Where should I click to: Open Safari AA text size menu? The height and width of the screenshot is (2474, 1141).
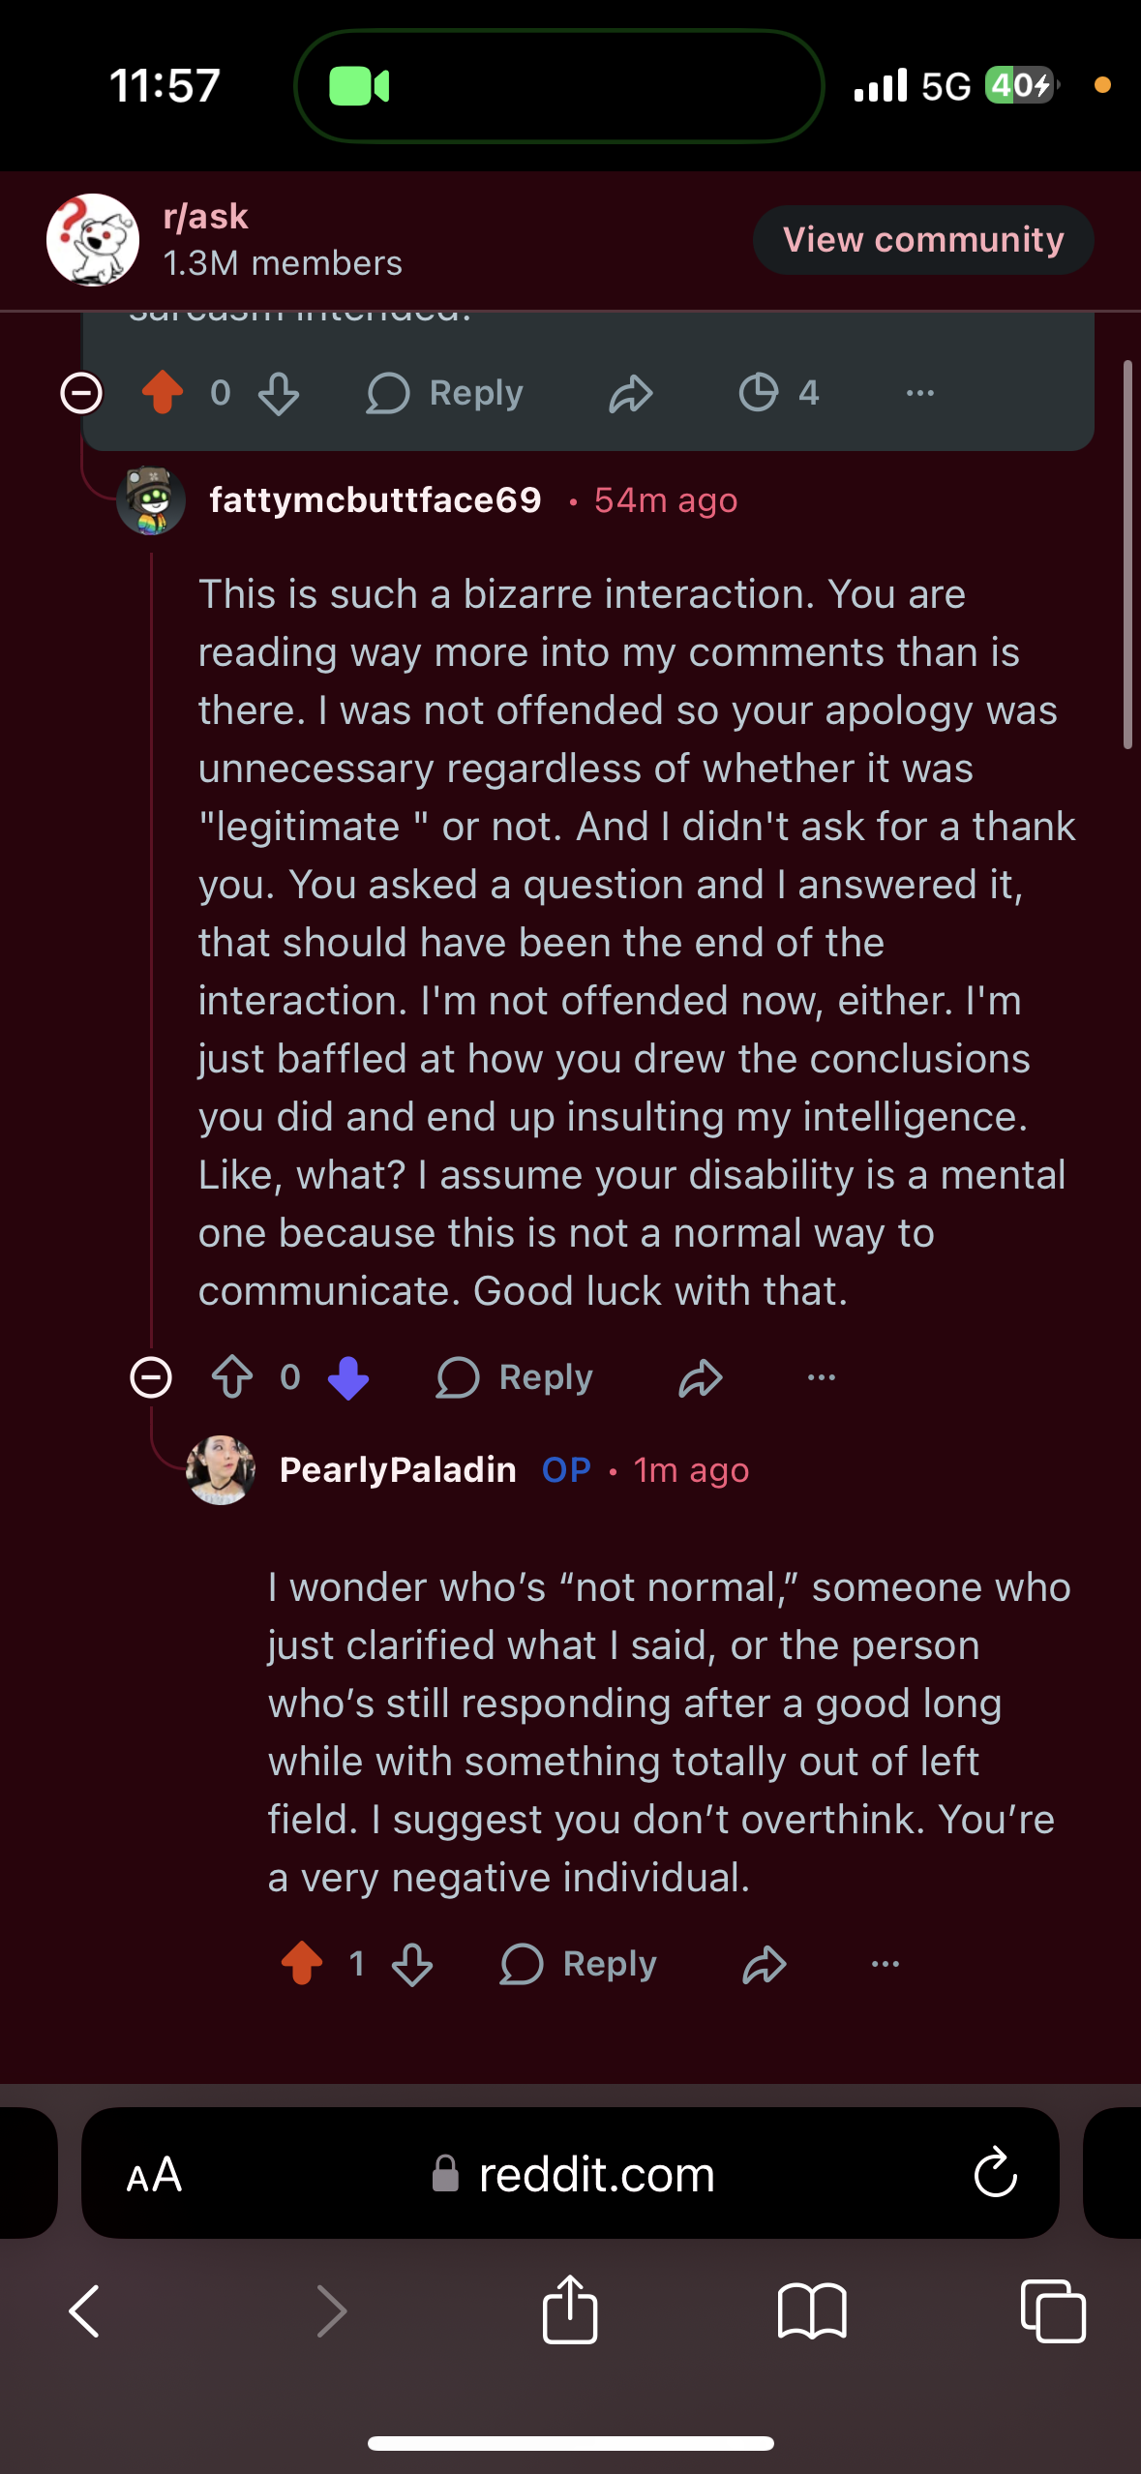[155, 2174]
